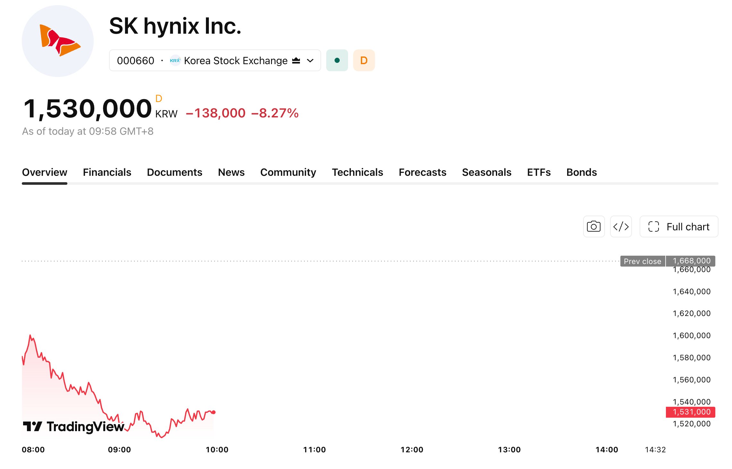
Task: Click the Prev close label on chart
Action: click(x=643, y=261)
